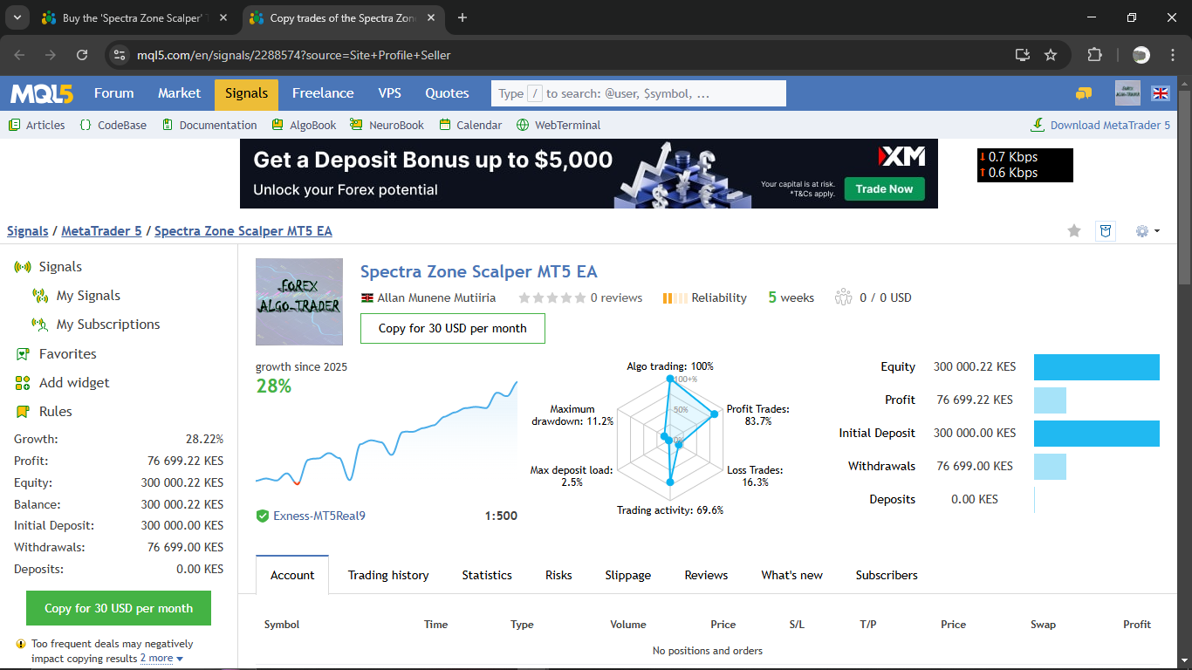The image size is (1192, 670).
Task: Toggle the grey favorite star for this signal
Action: pos(1074,231)
